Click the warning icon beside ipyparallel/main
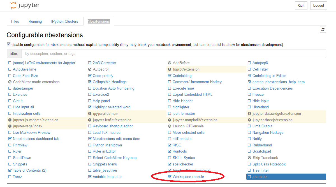 pyautogui.click(x=90, y=114)
